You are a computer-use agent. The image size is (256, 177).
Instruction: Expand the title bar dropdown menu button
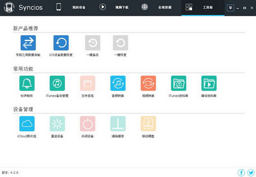point(231,8)
